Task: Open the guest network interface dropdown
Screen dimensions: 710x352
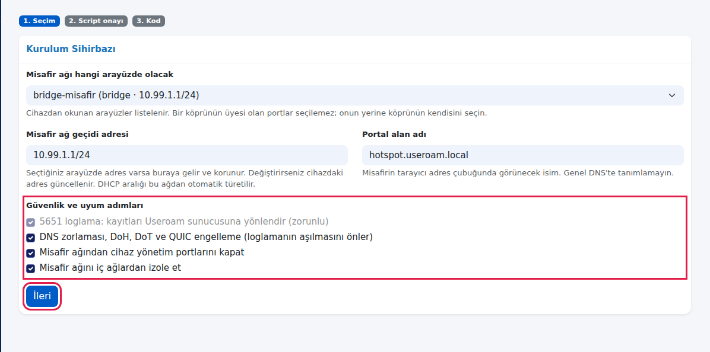Action: (x=354, y=95)
